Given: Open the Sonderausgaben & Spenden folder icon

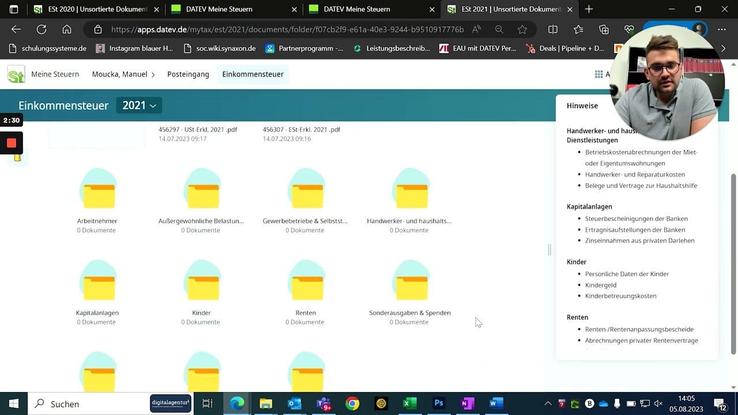Looking at the screenshot, I should point(411,280).
